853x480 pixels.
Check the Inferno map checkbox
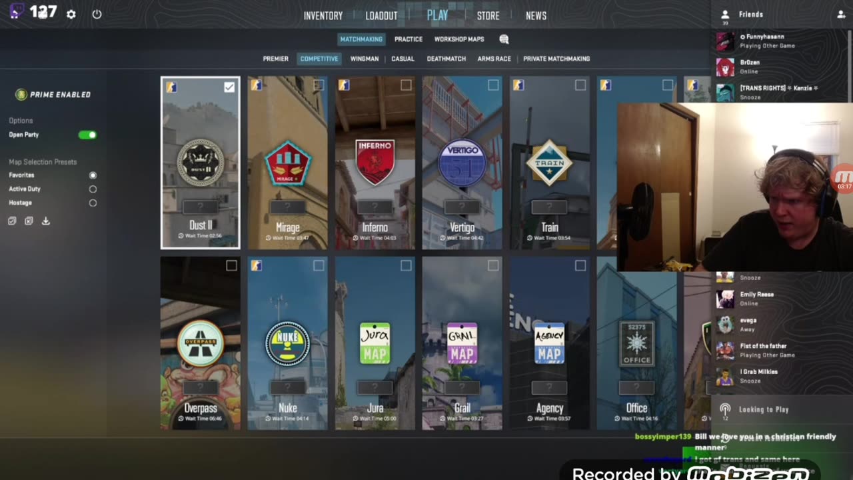[406, 85]
